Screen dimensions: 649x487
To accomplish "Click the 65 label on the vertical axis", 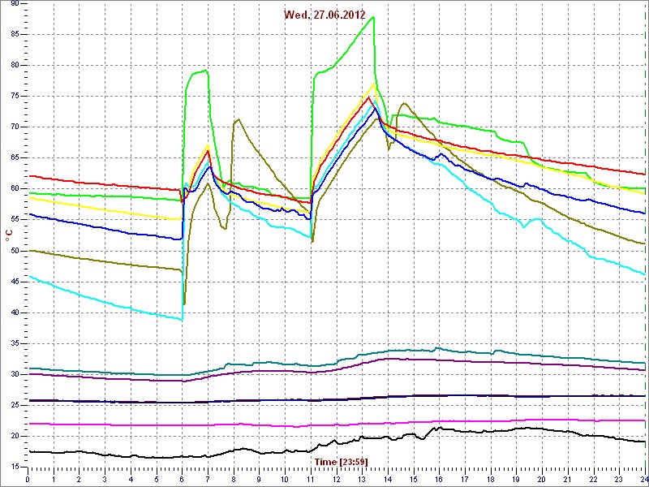I will coord(15,157).
